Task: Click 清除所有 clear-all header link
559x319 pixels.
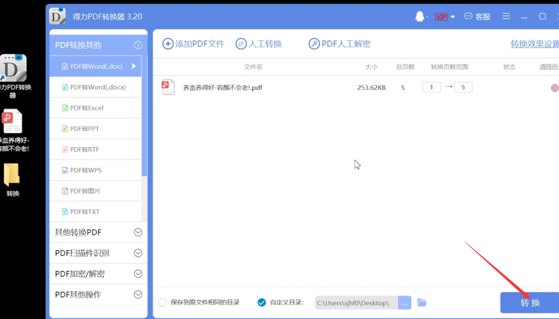Action: (549, 67)
